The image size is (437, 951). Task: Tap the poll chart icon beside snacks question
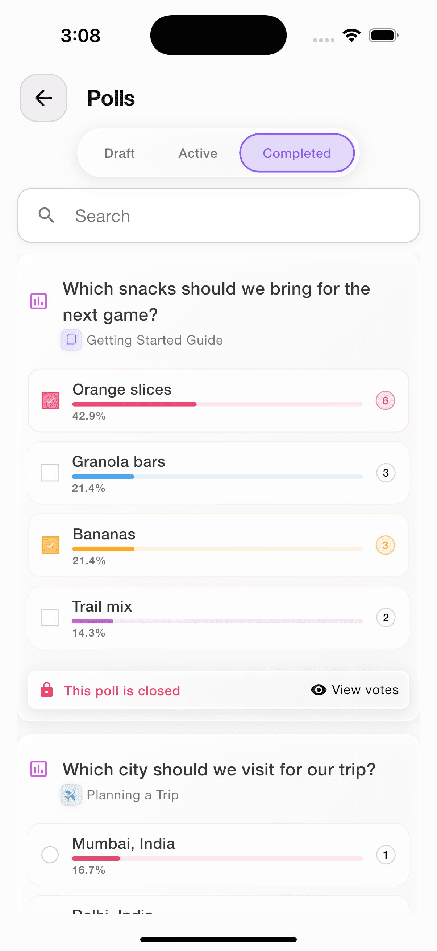pyautogui.click(x=38, y=301)
